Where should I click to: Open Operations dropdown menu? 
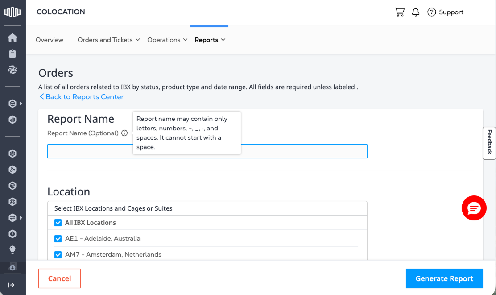click(167, 40)
